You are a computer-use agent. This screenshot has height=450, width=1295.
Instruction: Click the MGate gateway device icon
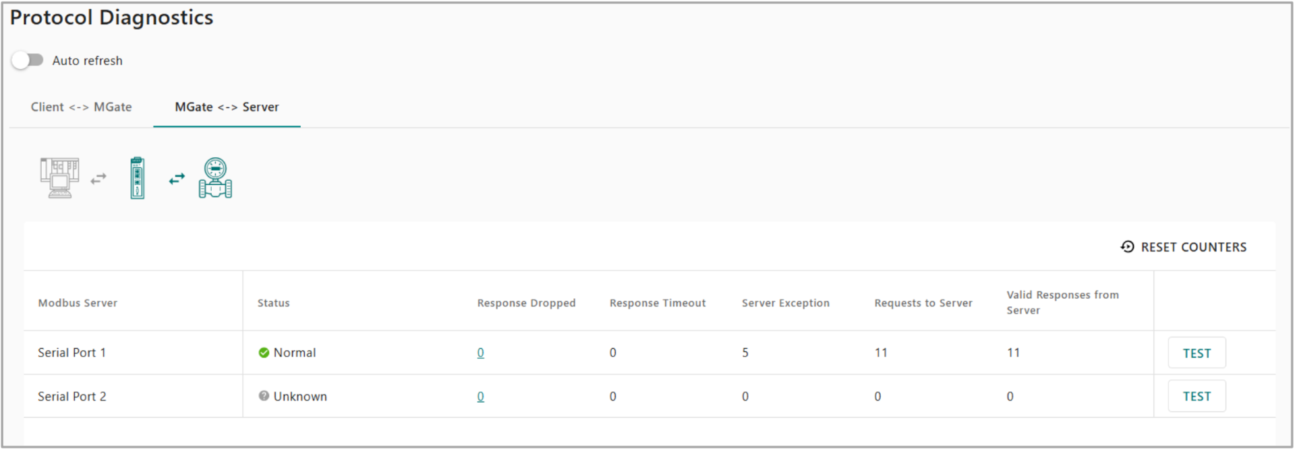(138, 178)
